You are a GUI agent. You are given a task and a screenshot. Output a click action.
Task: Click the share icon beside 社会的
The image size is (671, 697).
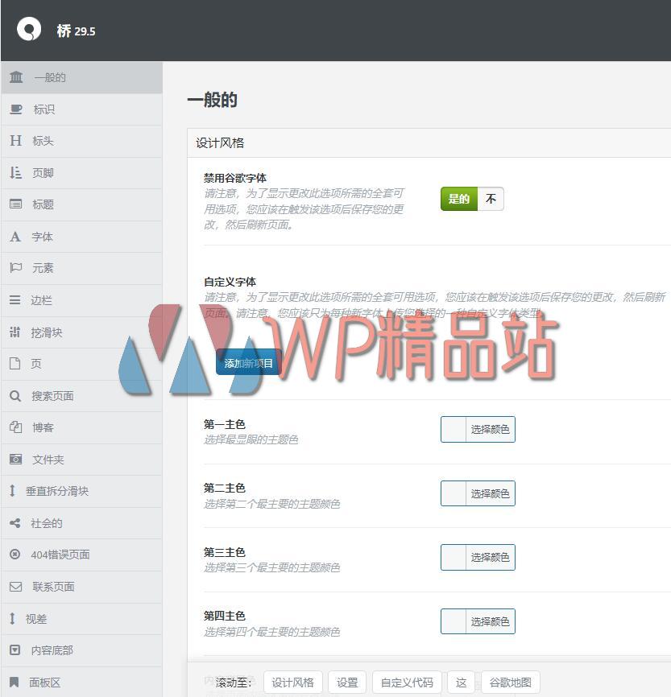pyautogui.click(x=15, y=523)
